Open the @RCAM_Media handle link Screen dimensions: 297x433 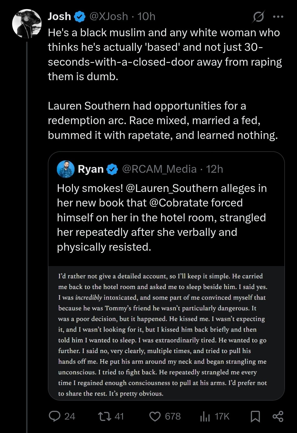coord(159,169)
